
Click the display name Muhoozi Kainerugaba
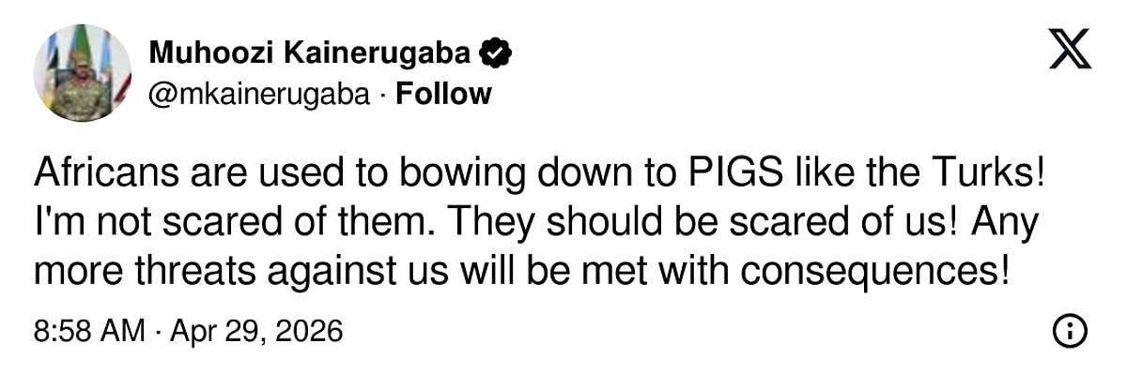(310, 53)
